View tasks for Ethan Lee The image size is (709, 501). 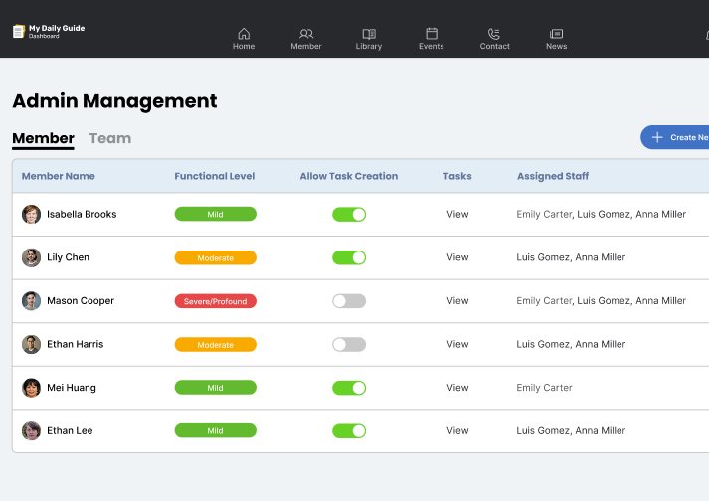pyautogui.click(x=457, y=431)
